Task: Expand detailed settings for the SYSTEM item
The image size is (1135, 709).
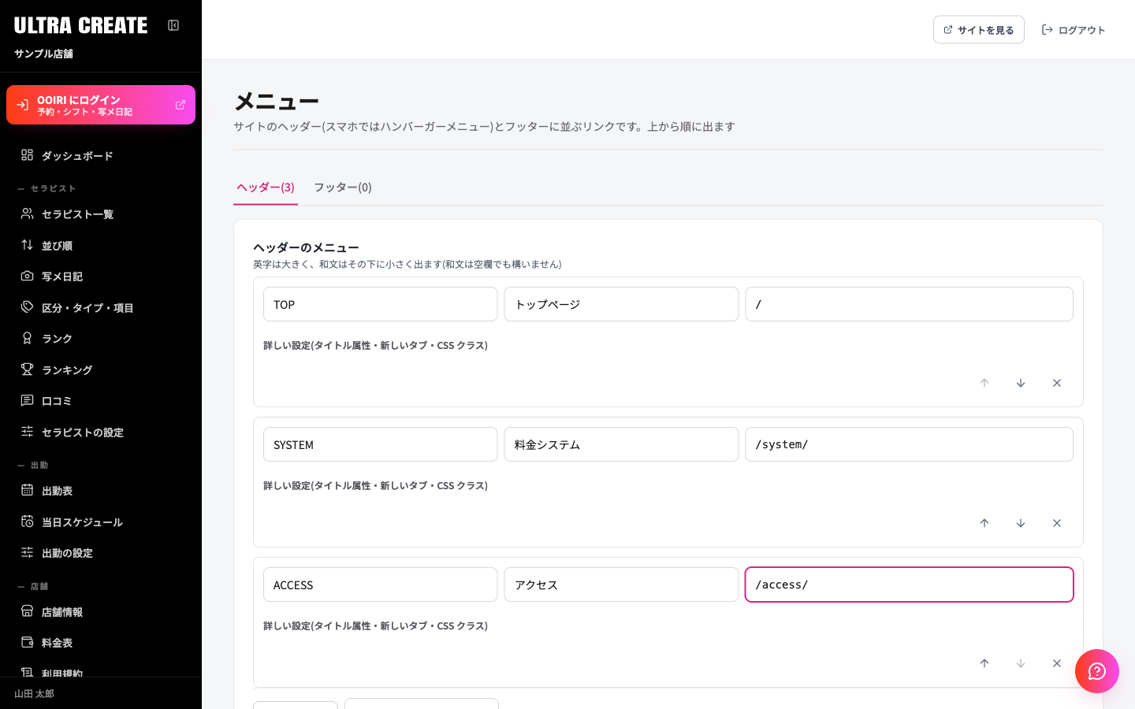Action: (x=375, y=485)
